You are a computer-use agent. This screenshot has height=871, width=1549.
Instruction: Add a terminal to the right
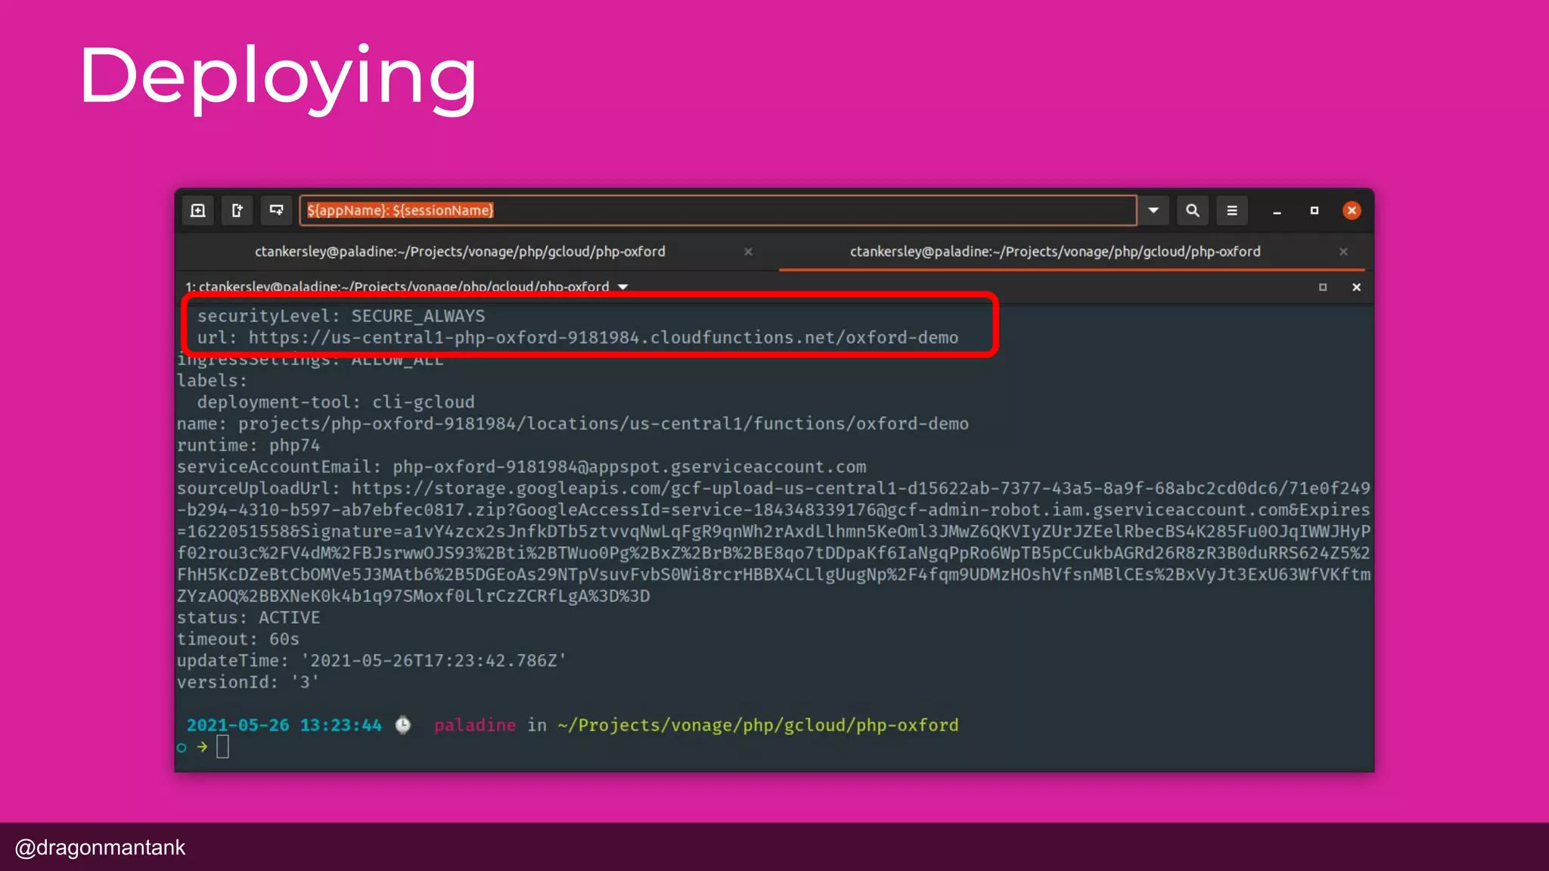[x=237, y=210]
